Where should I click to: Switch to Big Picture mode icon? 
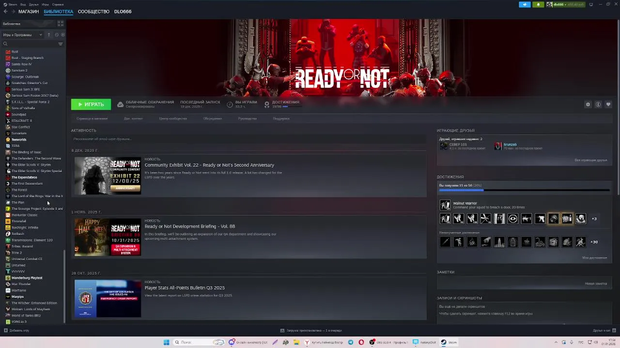(x=591, y=4)
